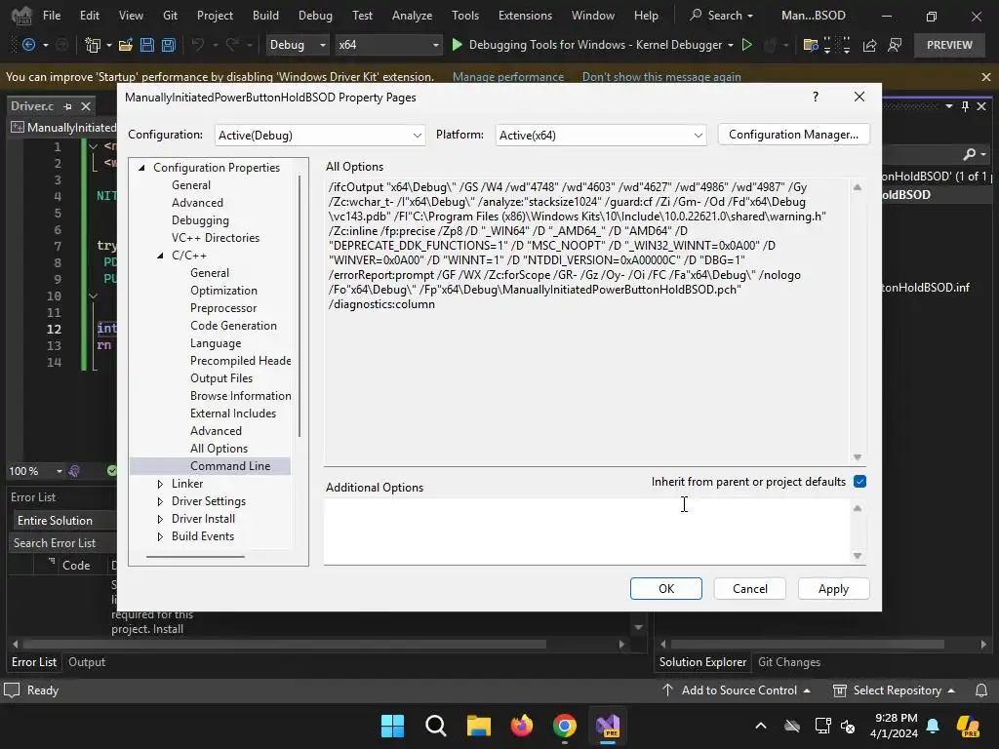Click the Send Feedback person icon
The width and height of the screenshot is (999, 749).
click(895, 45)
